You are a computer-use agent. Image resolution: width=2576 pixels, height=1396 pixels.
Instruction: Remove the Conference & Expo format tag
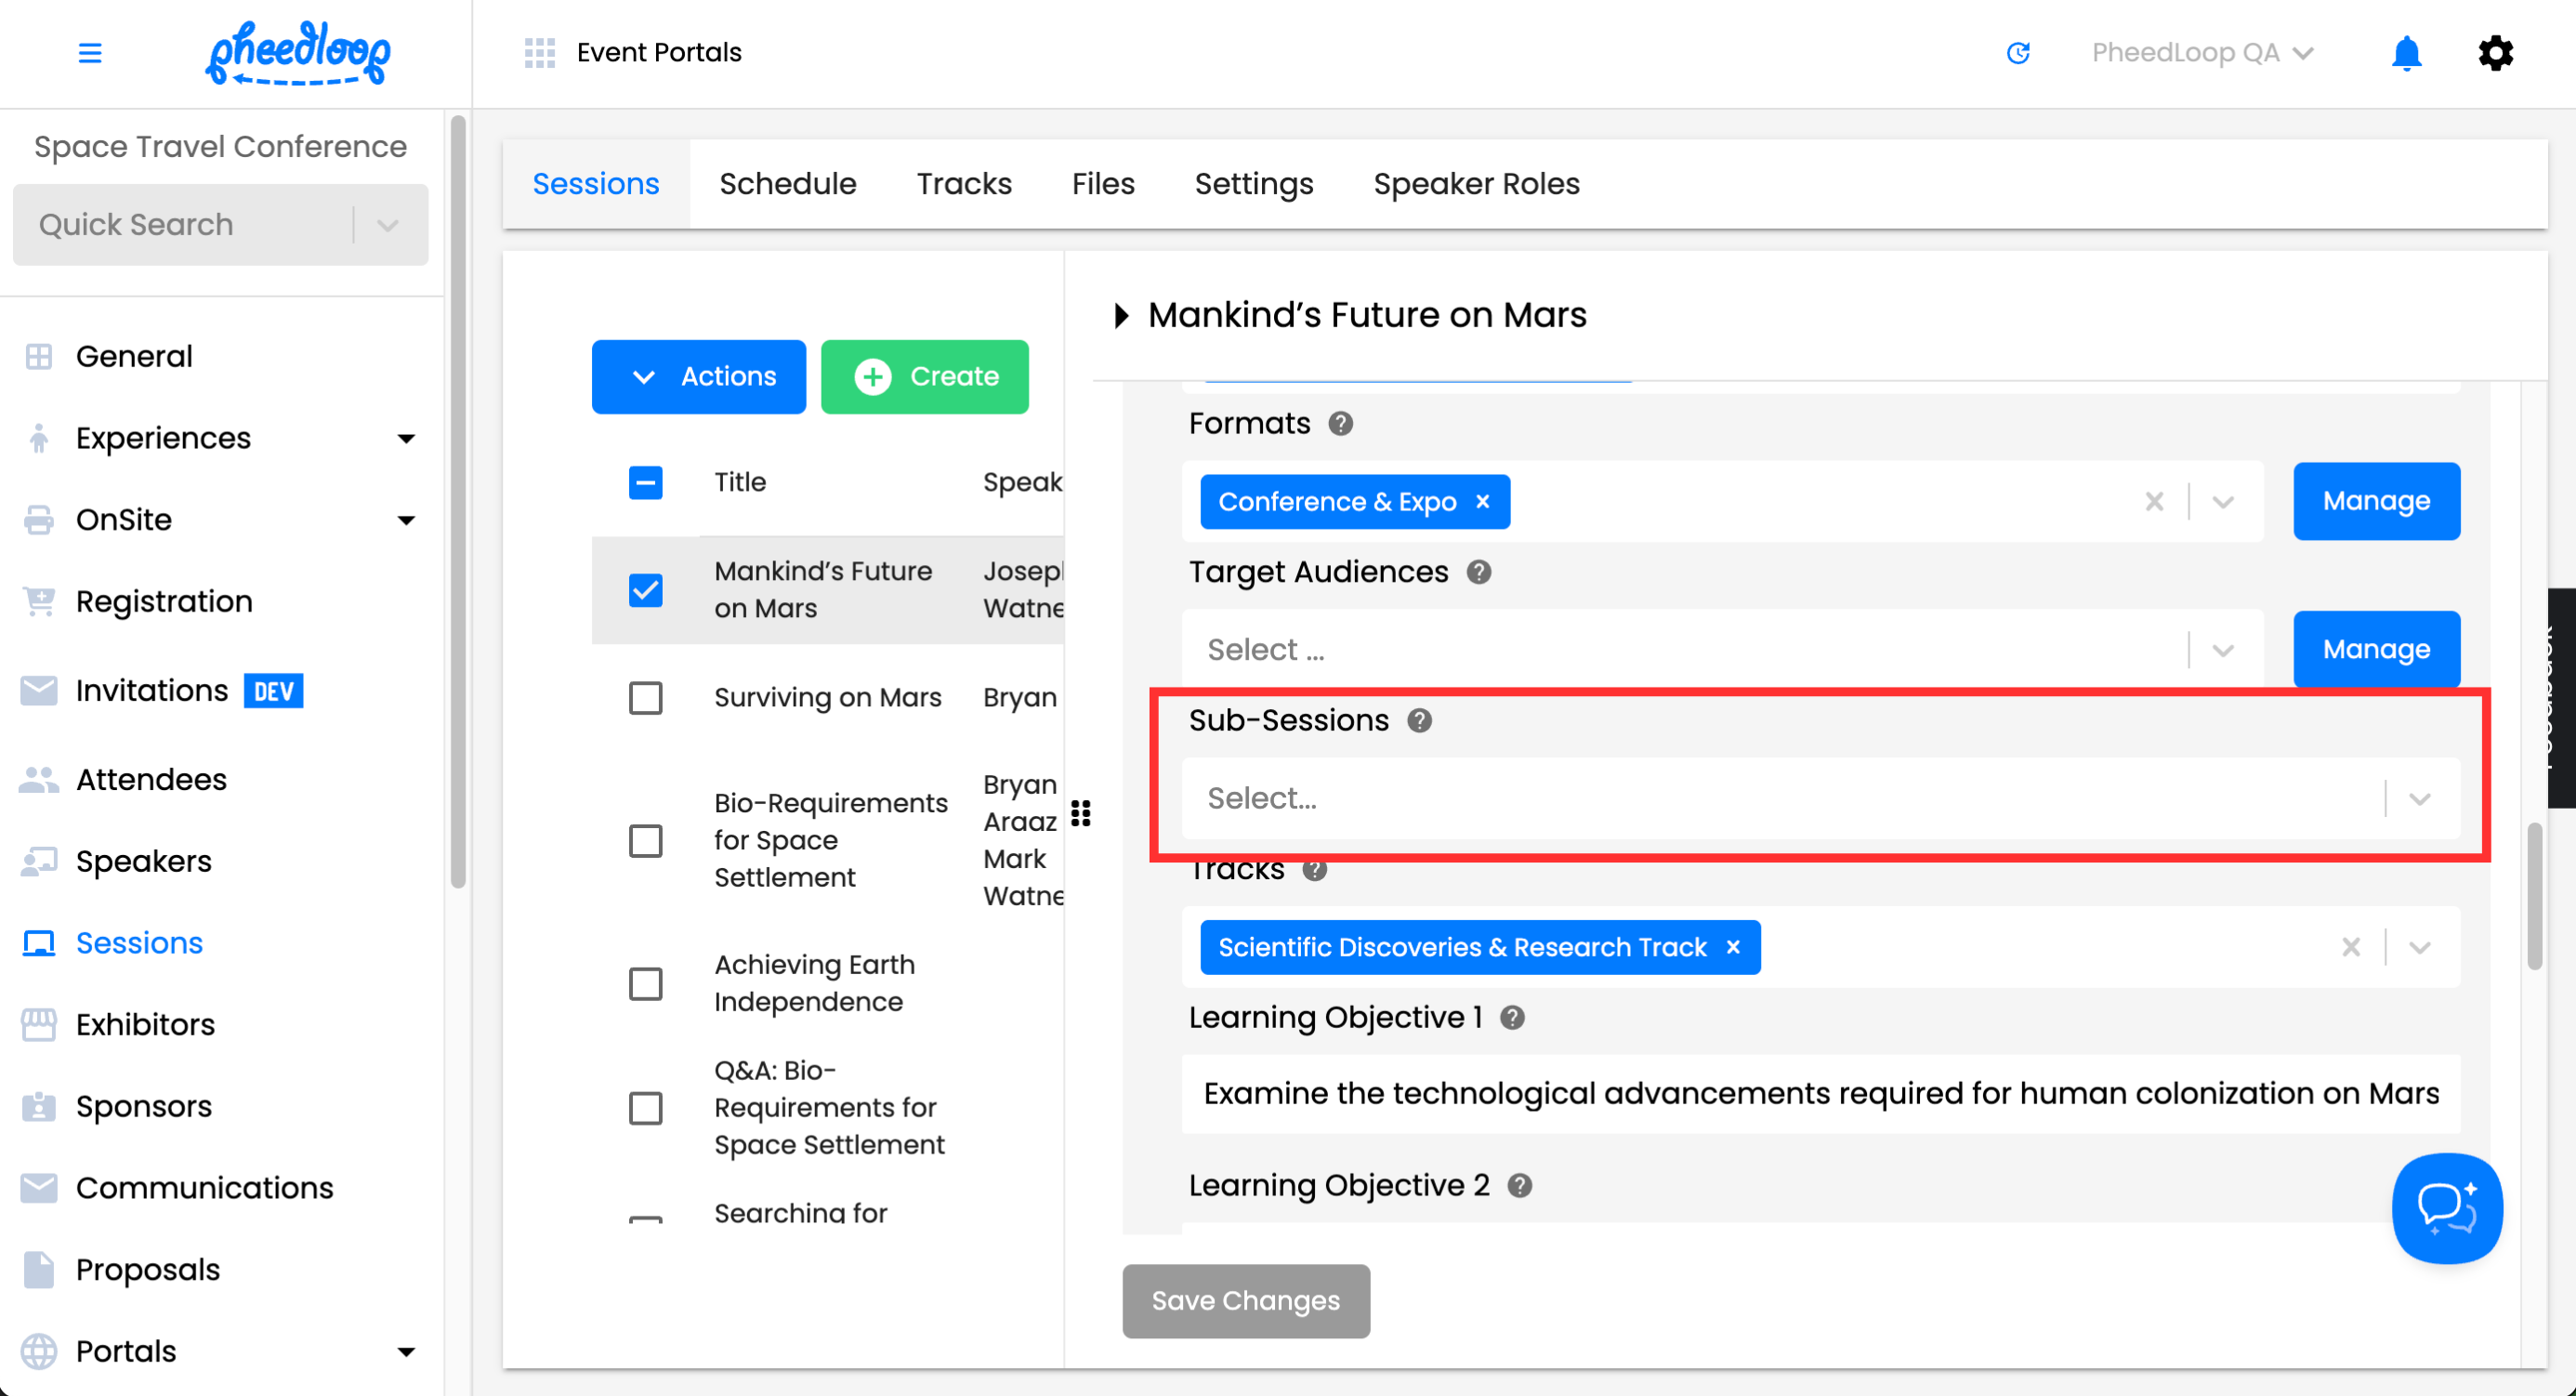point(1483,502)
